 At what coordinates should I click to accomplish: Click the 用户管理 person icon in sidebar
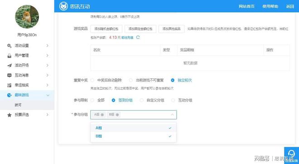9,55
